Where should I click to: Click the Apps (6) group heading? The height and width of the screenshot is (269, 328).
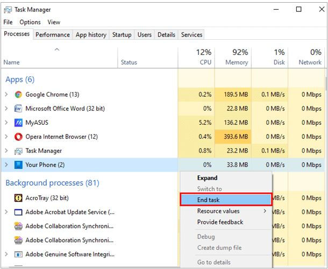click(x=20, y=80)
